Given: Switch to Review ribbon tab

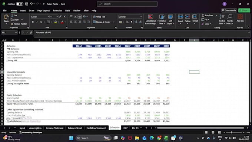Looking at the screenshot, I should click(77, 10).
